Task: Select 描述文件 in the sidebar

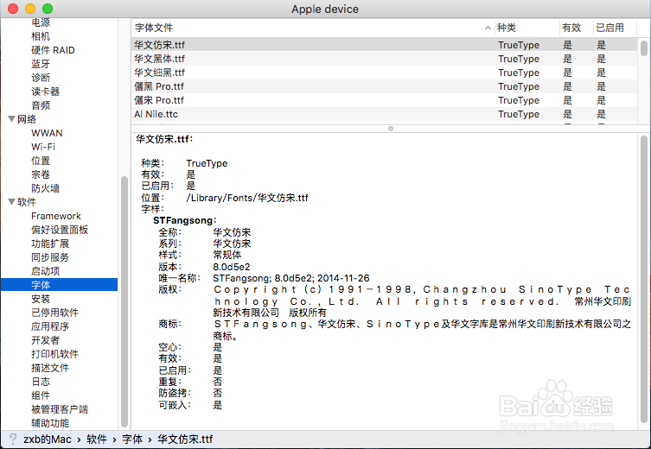Action: (50, 368)
